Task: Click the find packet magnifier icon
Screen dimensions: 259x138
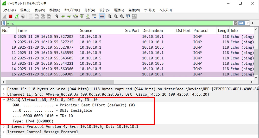Action: [57, 16]
